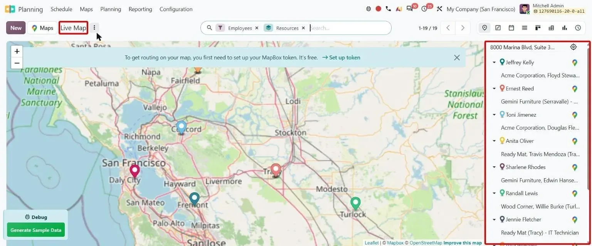This screenshot has width=592, height=246.
Task: Focus the Search input field
Action: [x=348, y=28]
